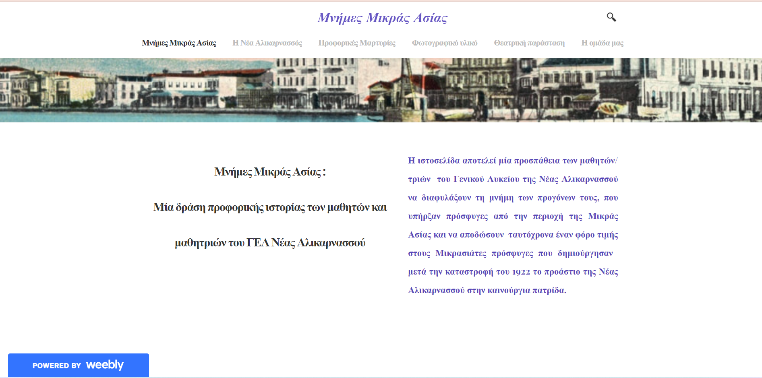Click the heading line Μνήμες Μικράς Ασίας :

pyautogui.click(x=270, y=172)
